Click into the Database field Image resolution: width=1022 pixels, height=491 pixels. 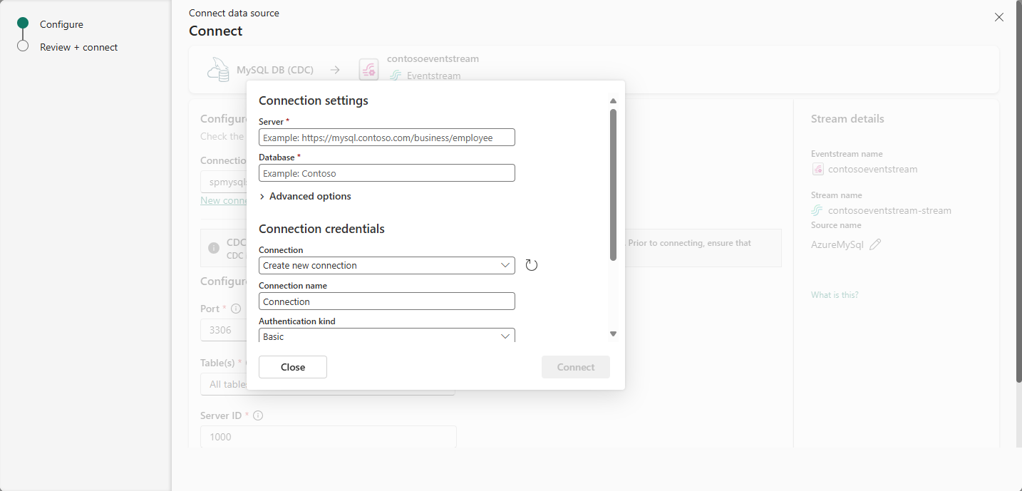387,173
